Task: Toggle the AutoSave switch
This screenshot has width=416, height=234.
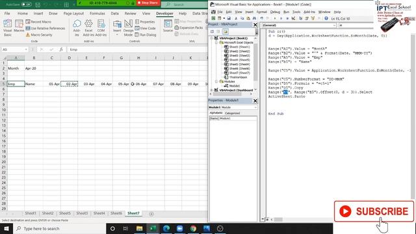Action: pos(26,5)
